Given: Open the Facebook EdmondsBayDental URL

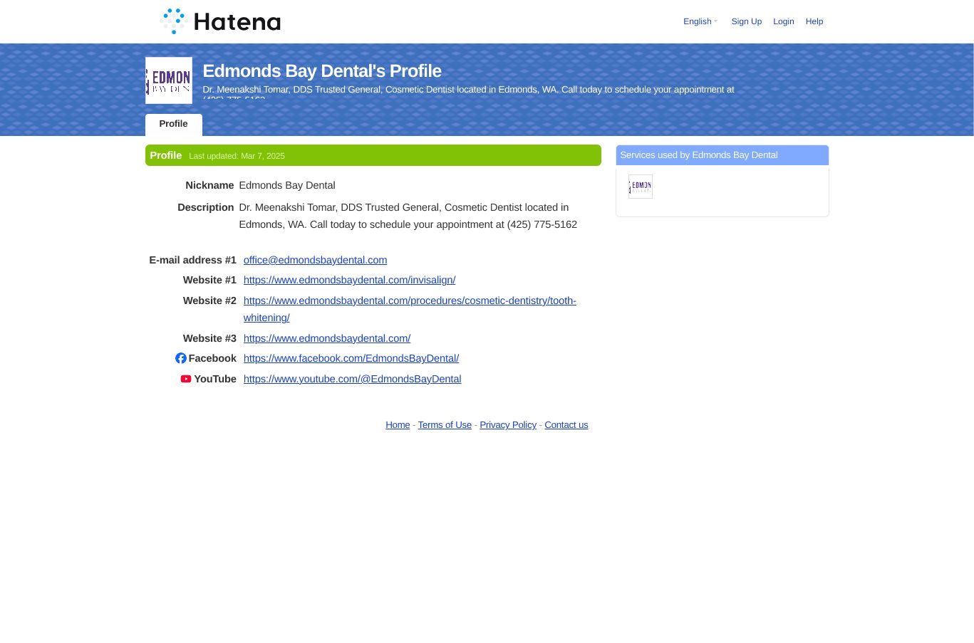Looking at the screenshot, I should click(x=351, y=358).
